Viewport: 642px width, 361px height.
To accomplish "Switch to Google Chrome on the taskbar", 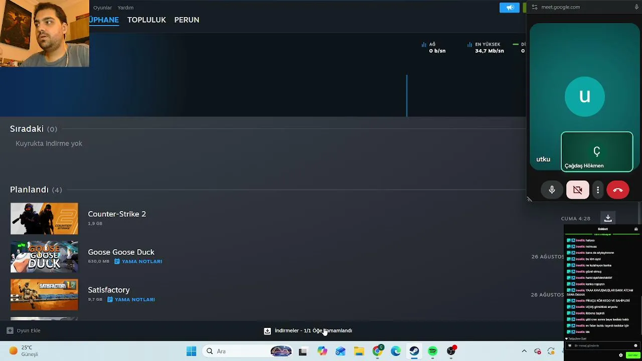I will point(377,351).
